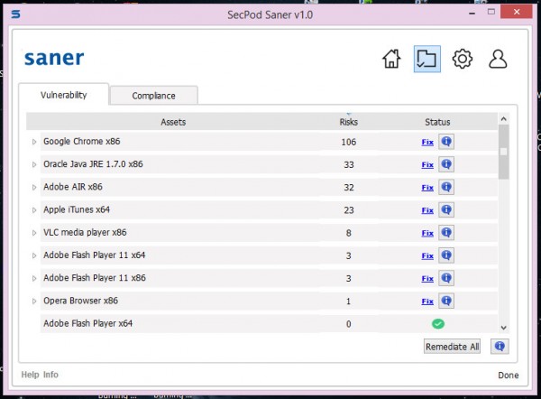Switch to the Vulnerability tab
Image resolution: width=541 pixels, height=399 pixels.
64,95
